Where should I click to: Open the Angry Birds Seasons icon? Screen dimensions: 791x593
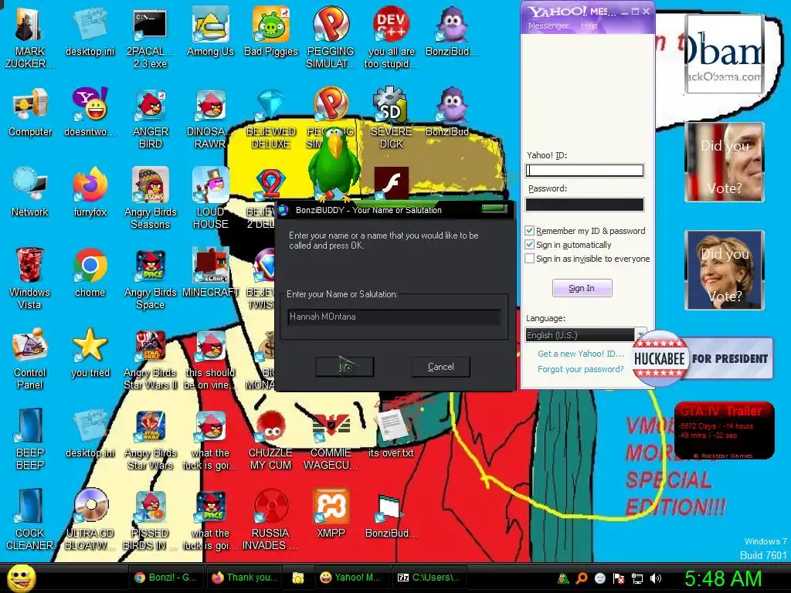pyautogui.click(x=150, y=198)
